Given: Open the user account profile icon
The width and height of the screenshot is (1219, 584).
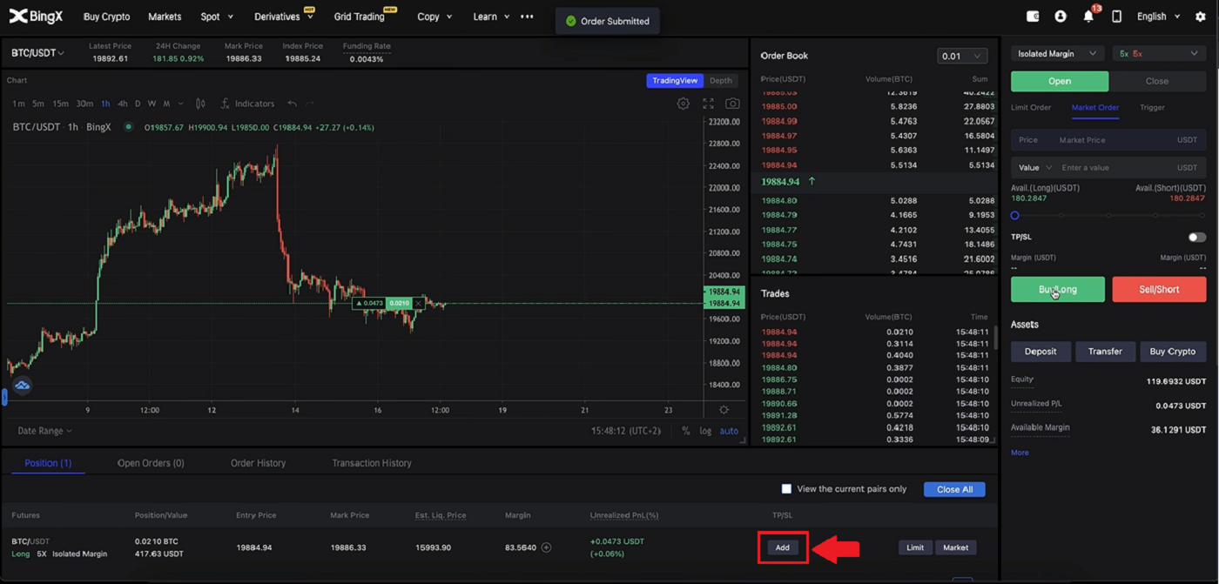Looking at the screenshot, I should (x=1060, y=16).
